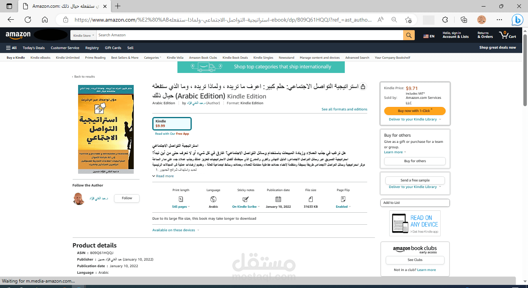Click the Read aloud icon in address bar
Image resolution: width=528 pixels, height=288 pixels.
pos(380,20)
